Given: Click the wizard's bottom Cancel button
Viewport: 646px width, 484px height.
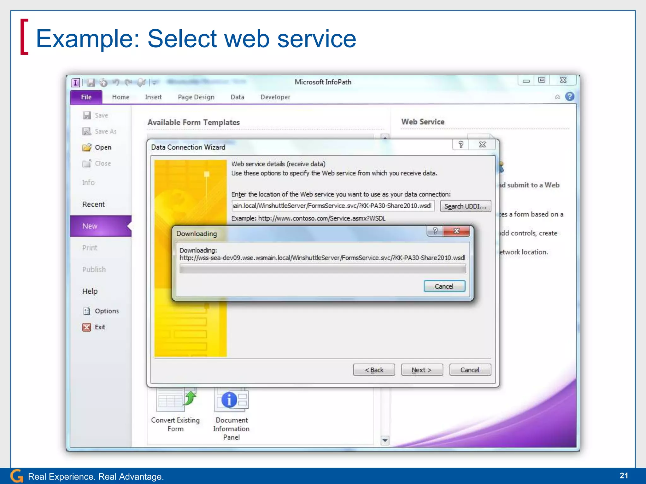Looking at the screenshot, I should (470, 370).
